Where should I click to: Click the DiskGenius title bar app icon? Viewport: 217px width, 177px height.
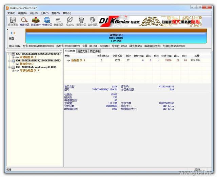tap(7, 8)
